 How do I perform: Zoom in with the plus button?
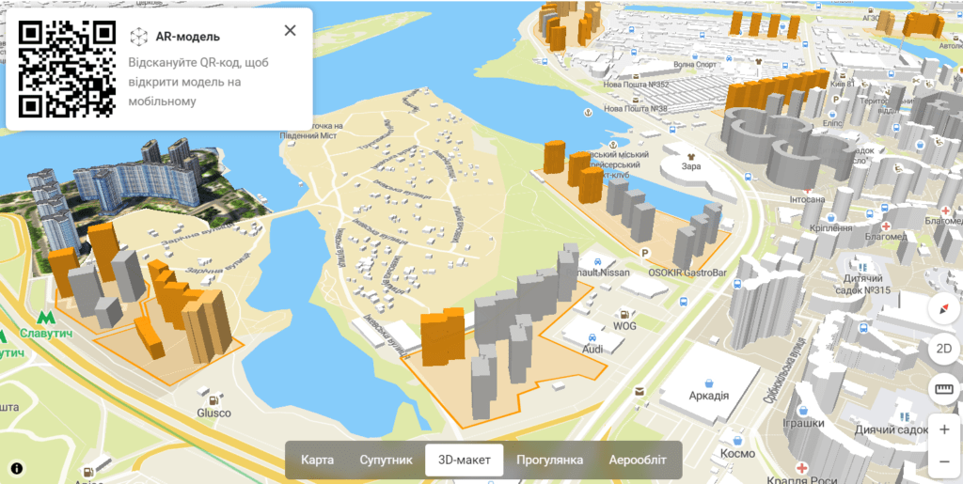[x=943, y=429]
